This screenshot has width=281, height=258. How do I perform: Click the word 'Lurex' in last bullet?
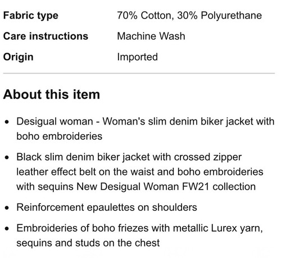click(224, 228)
